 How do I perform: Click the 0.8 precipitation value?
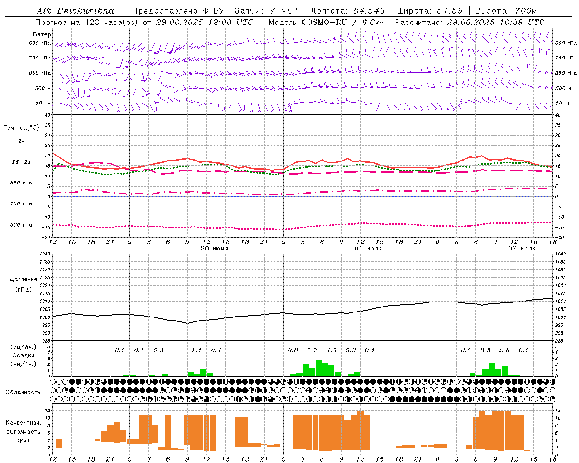click(x=293, y=350)
